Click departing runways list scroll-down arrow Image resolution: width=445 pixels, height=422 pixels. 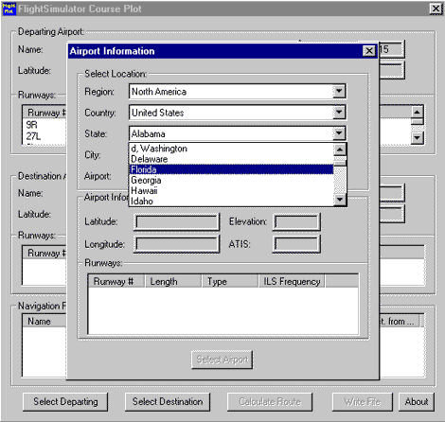click(417, 137)
